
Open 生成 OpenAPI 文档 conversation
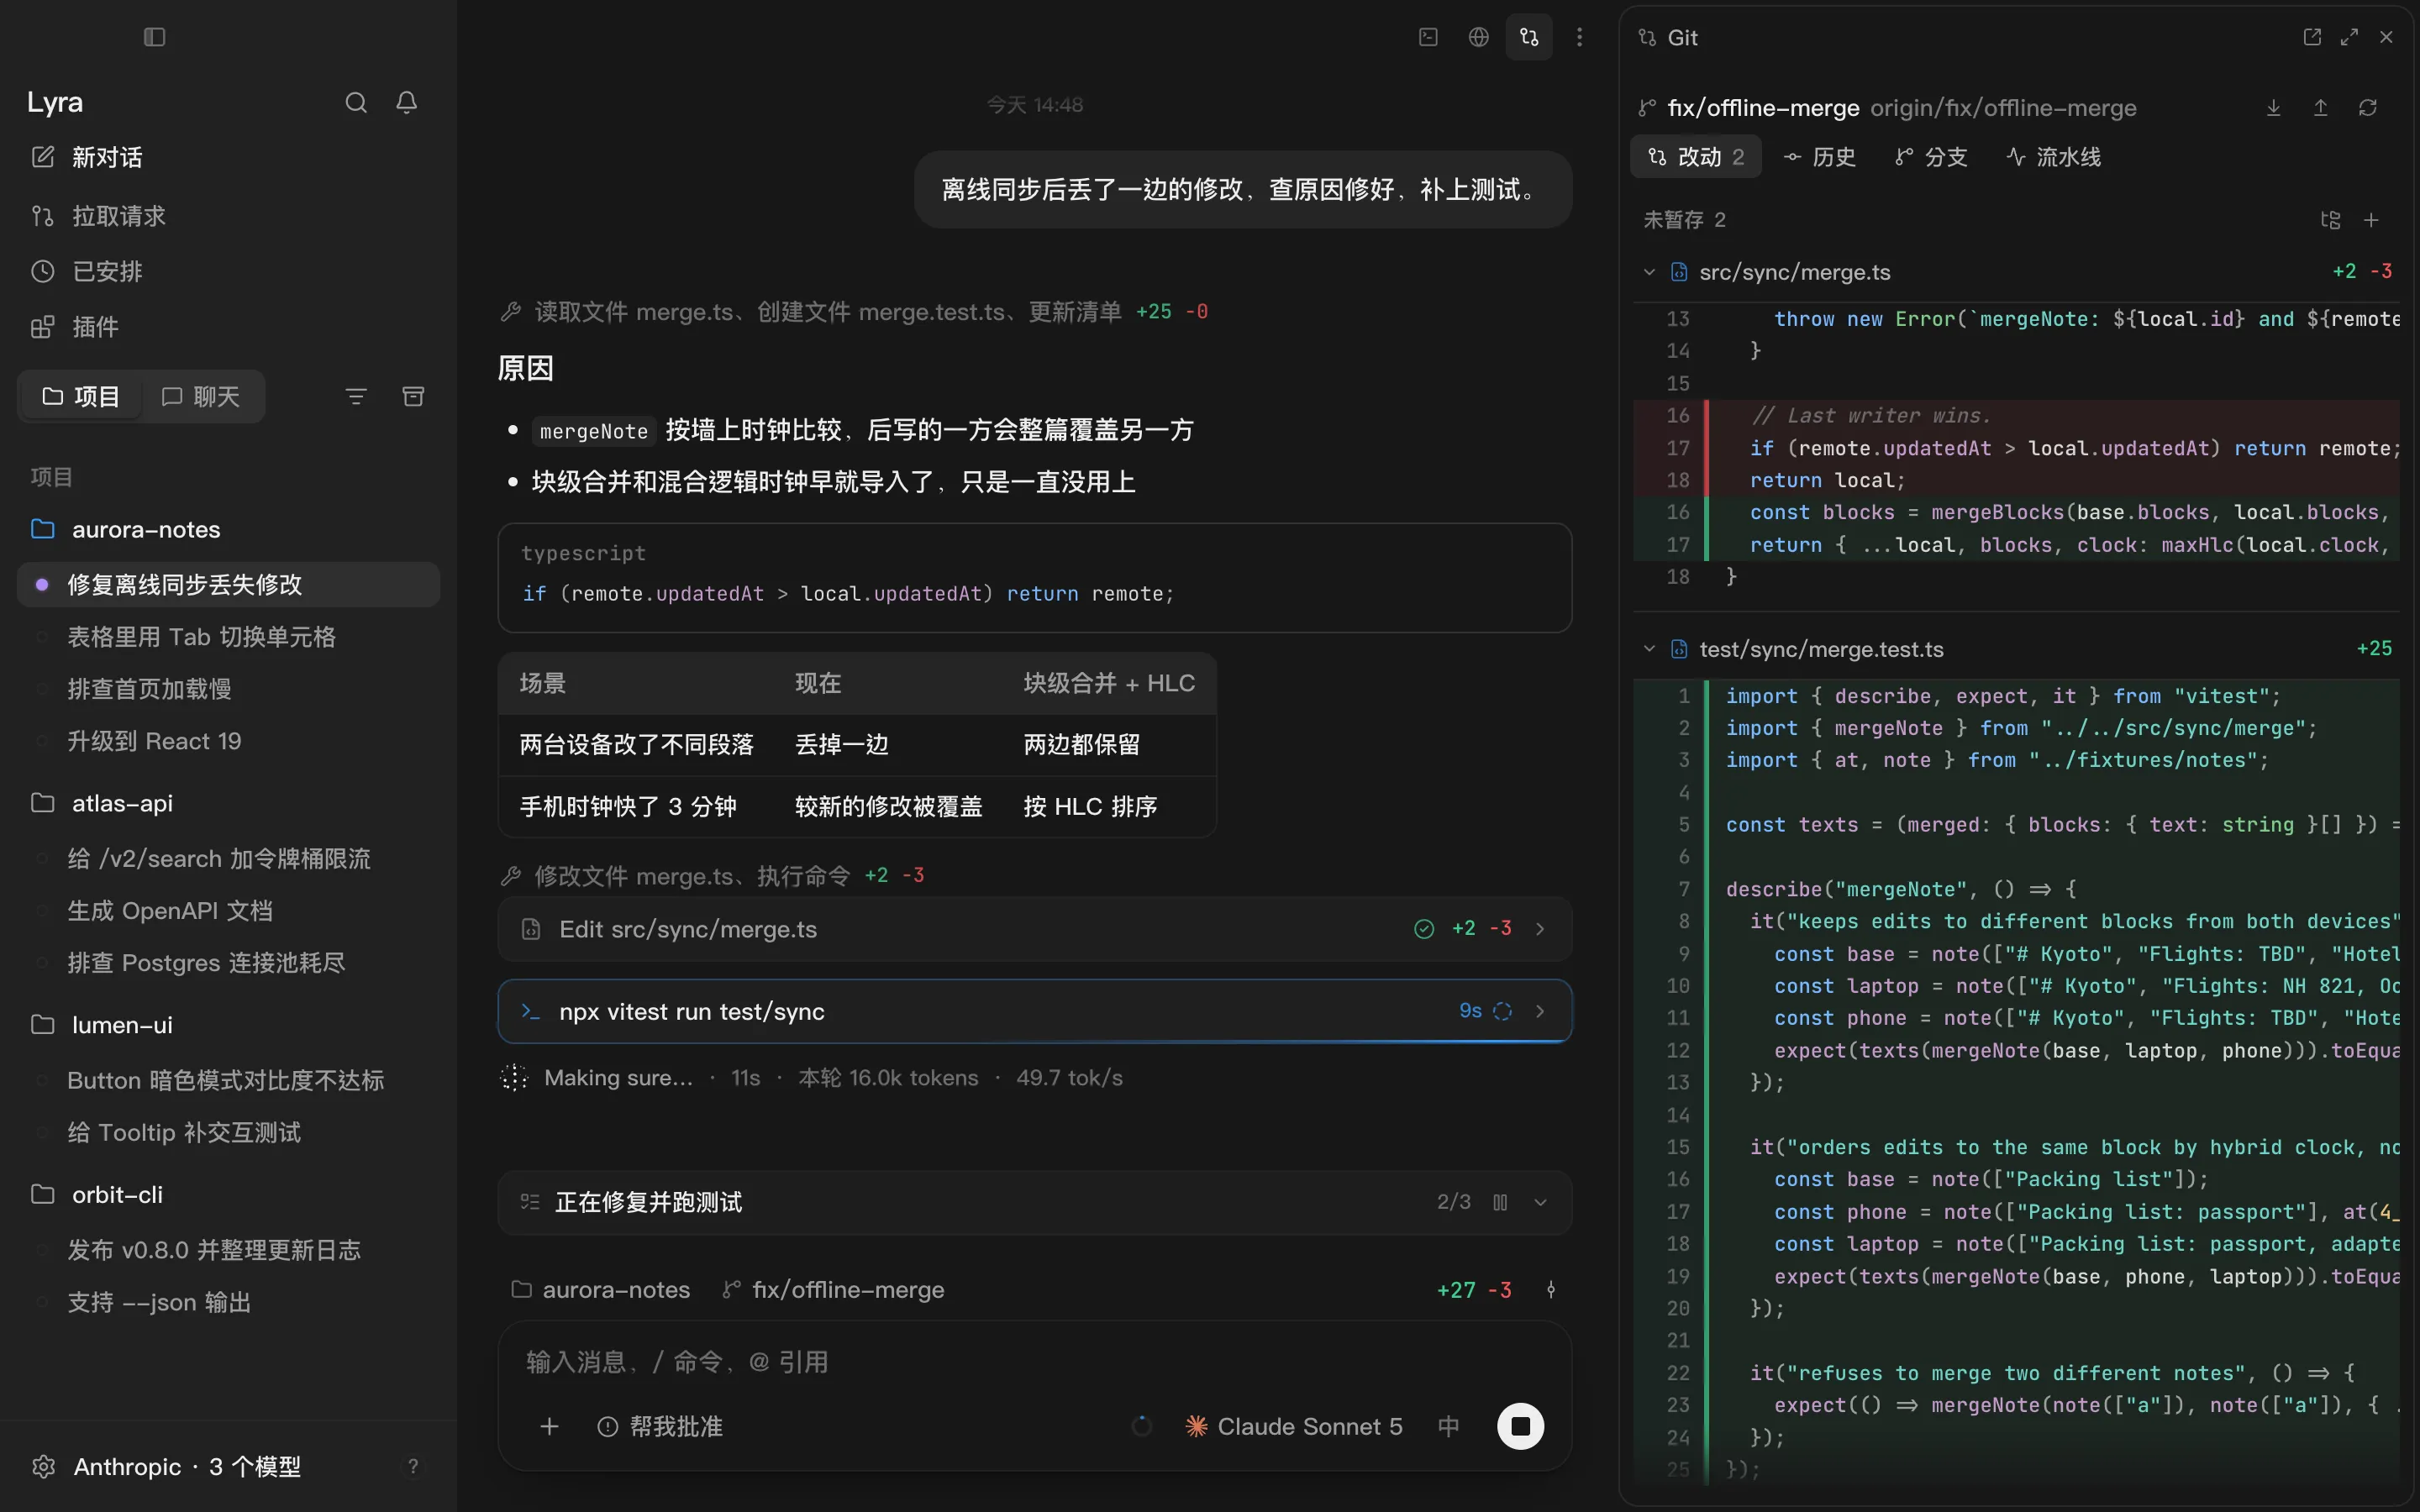coord(229,911)
